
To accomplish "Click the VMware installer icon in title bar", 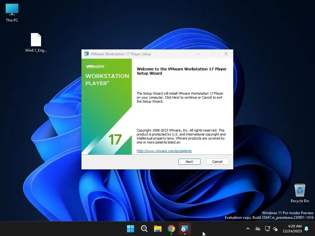I will click(x=86, y=54).
